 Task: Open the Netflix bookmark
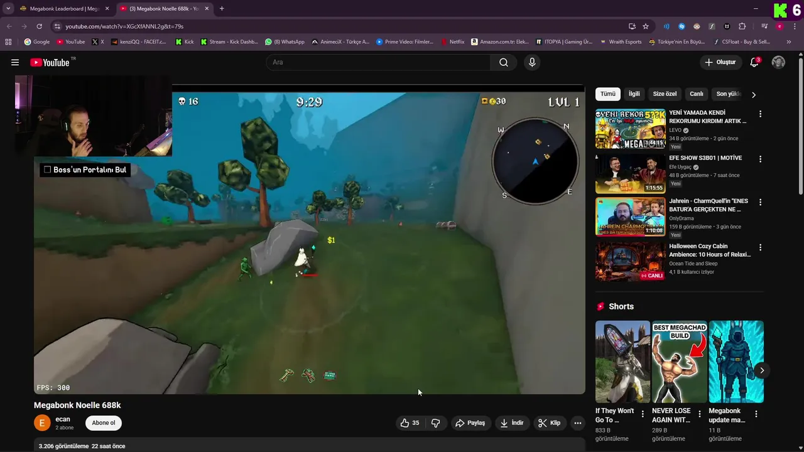click(x=452, y=41)
